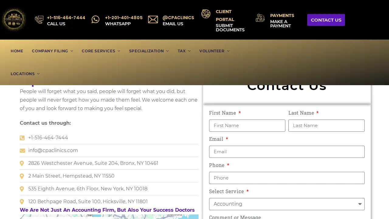
Task: Click the phone icon beside +1-516-464-7444 in contact list
Action: (22, 138)
